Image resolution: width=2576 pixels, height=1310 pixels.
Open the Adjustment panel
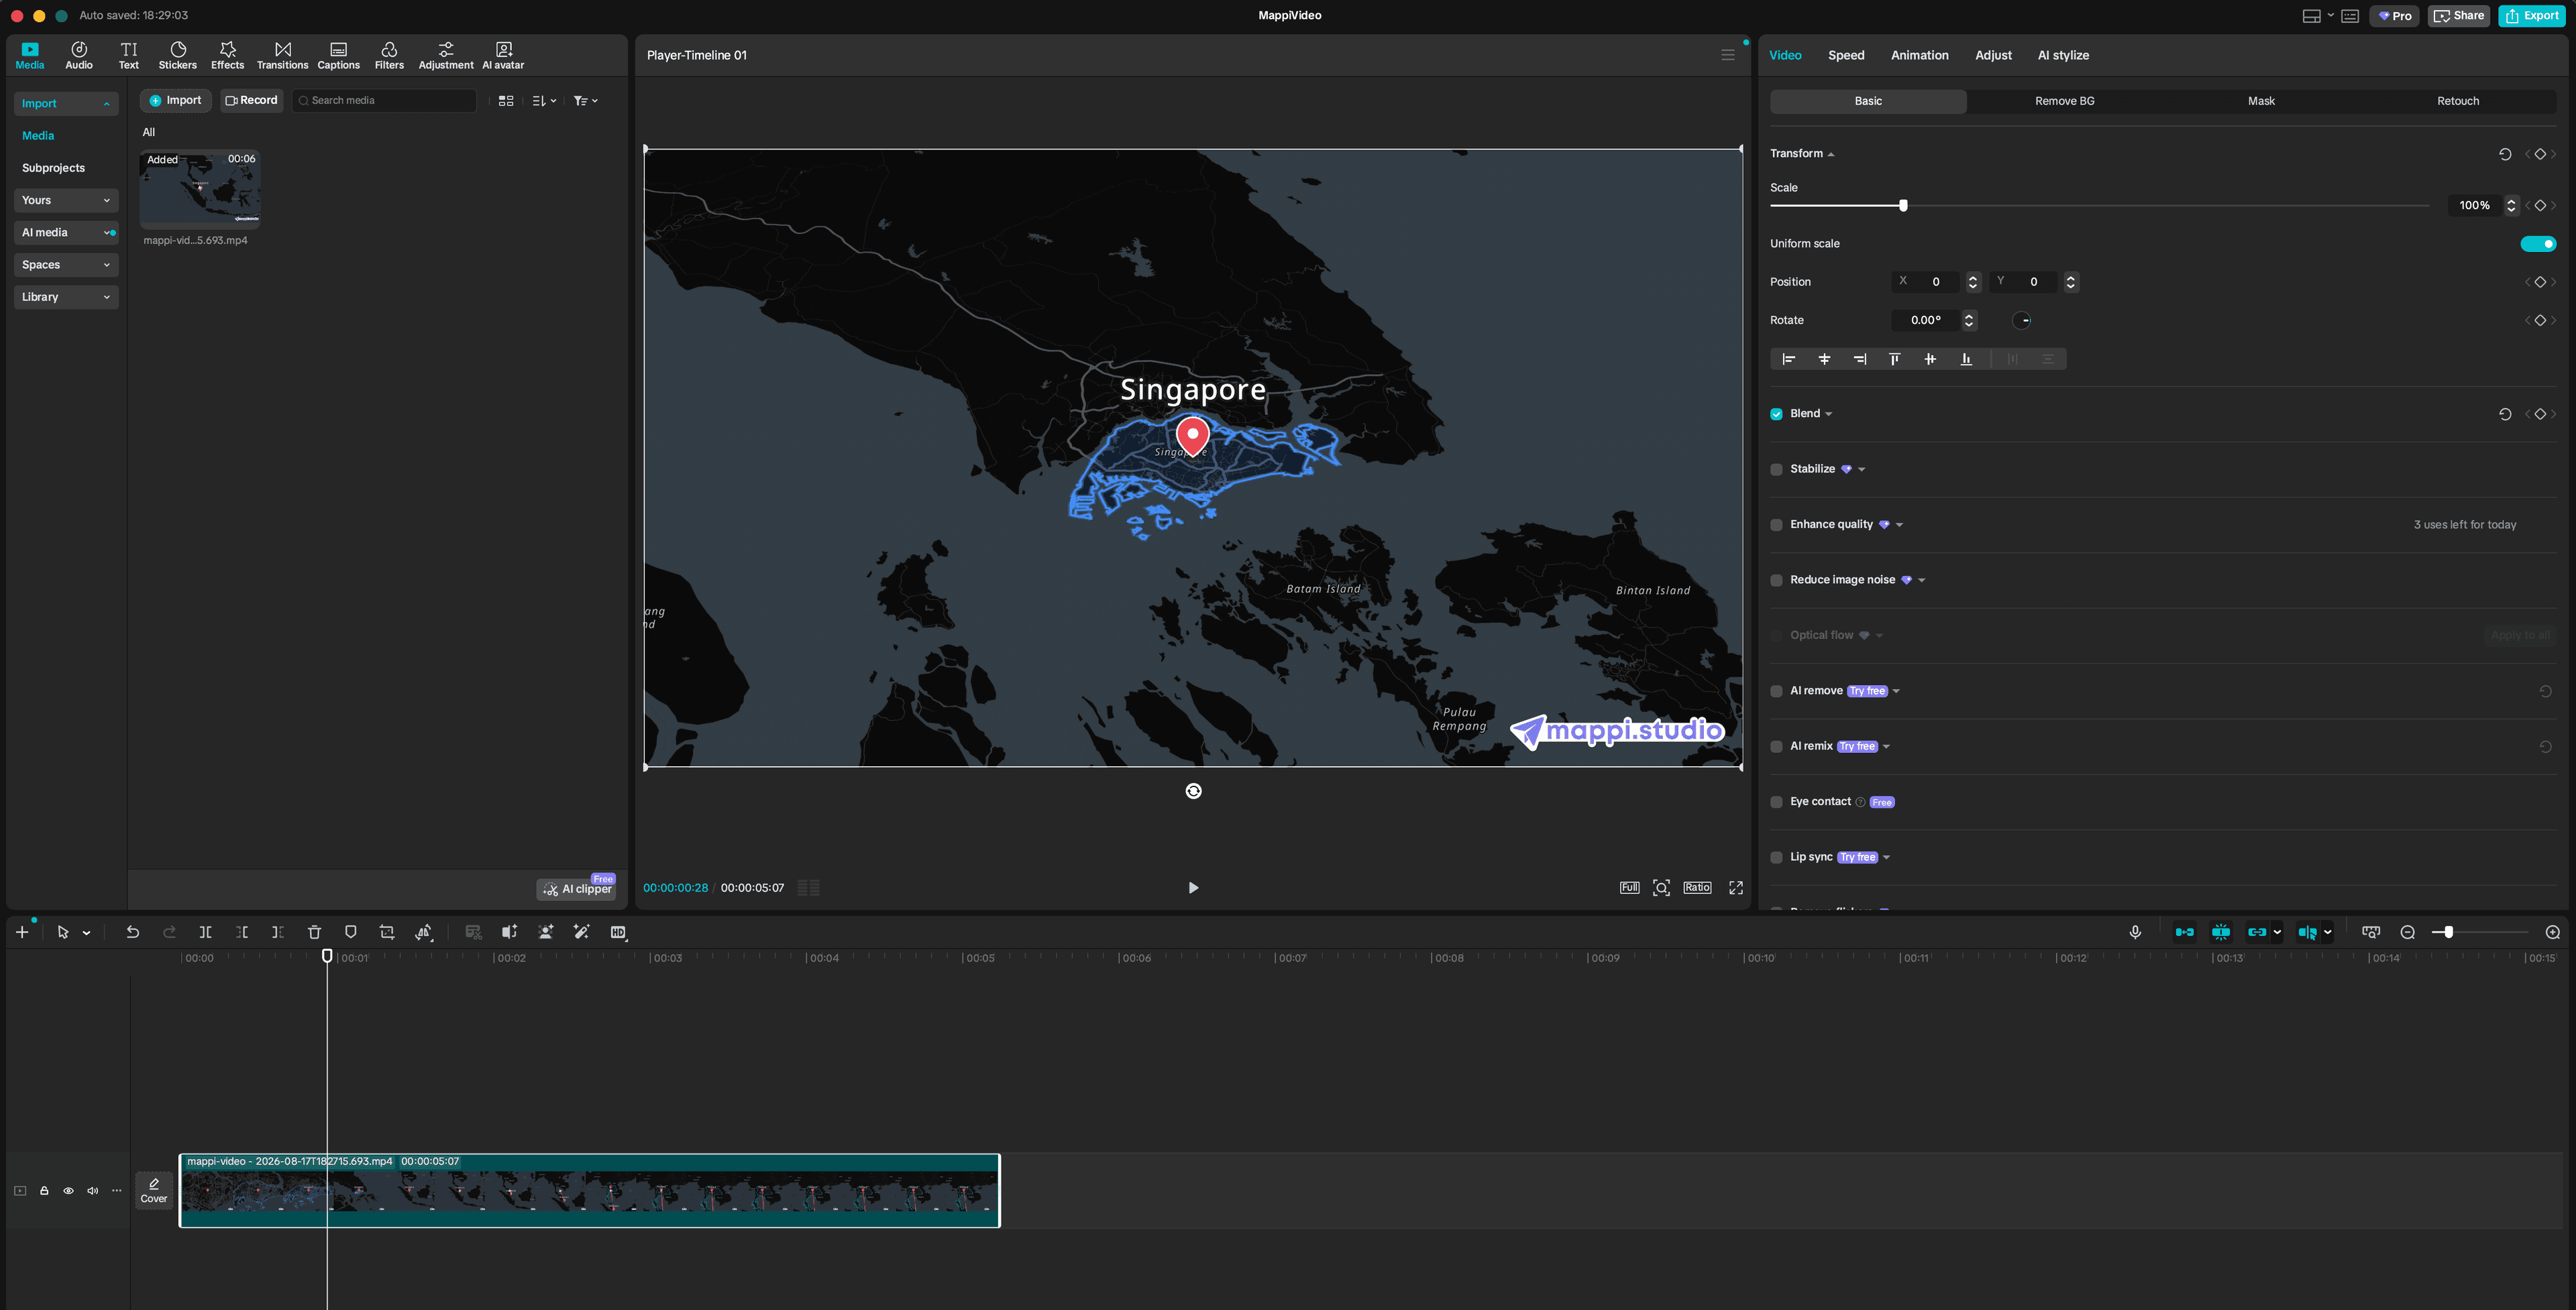pos(446,55)
